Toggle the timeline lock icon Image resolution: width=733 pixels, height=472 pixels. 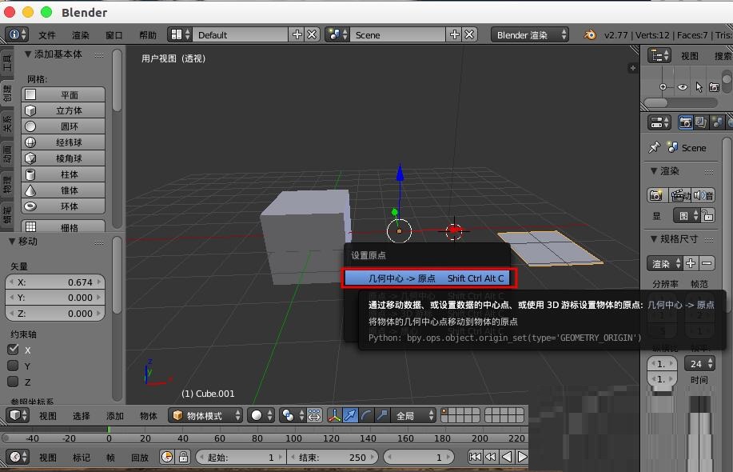[x=183, y=457]
